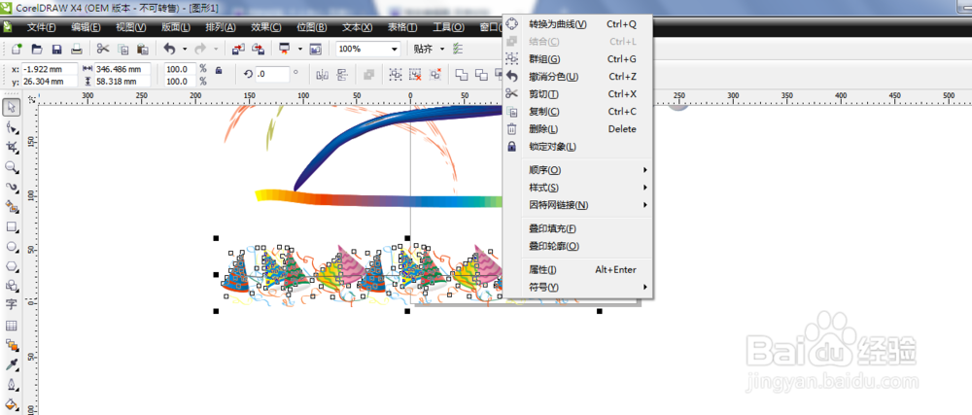The height and width of the screenshot is (415, 972).
Task: Select the Crop tool
Action: 11,148
